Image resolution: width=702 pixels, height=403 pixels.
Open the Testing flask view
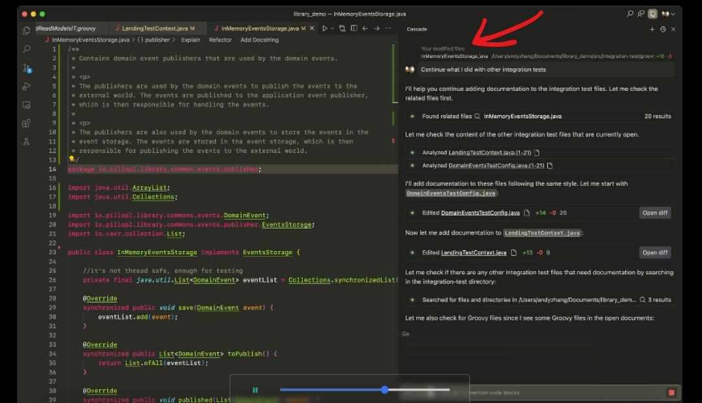(27, 142)
